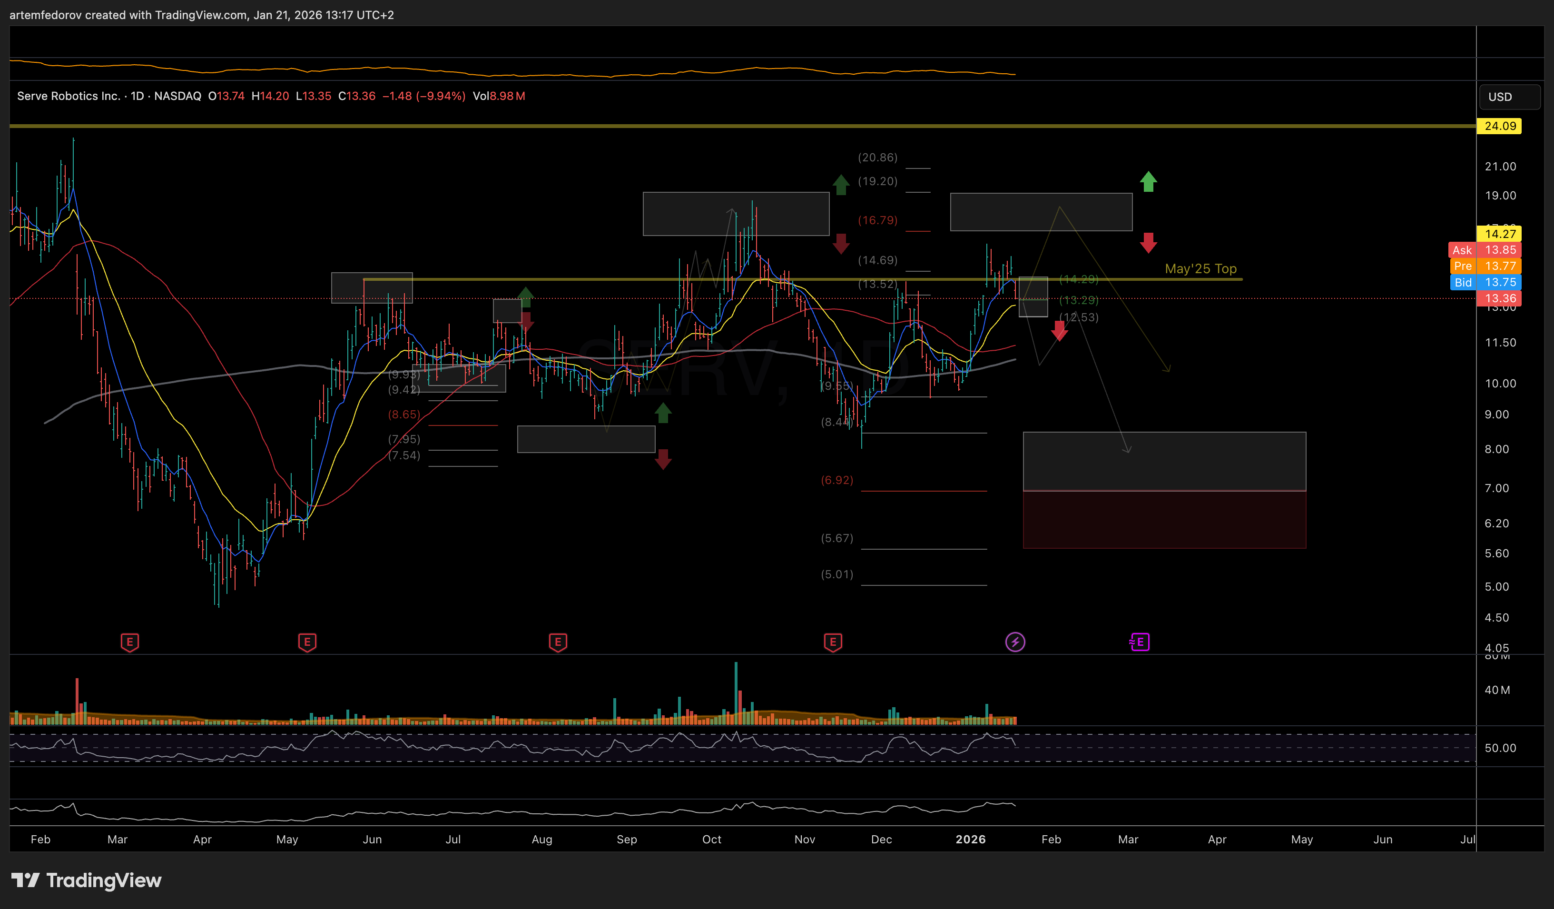Click the red 13.36 last price label
Image resolution: width=1554 pixels, height=909 pixels.
click(x=1499, y=298)
